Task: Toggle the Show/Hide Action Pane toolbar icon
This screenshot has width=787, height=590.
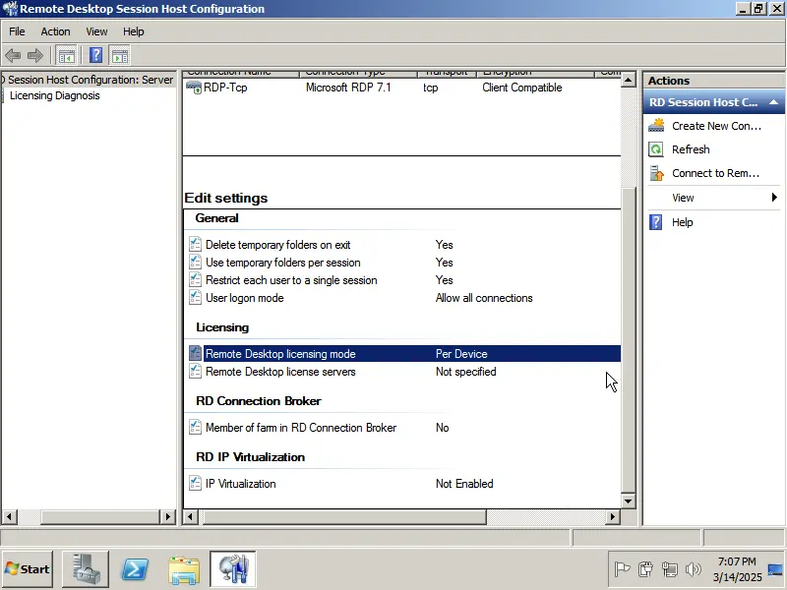Action: [120, 55]
